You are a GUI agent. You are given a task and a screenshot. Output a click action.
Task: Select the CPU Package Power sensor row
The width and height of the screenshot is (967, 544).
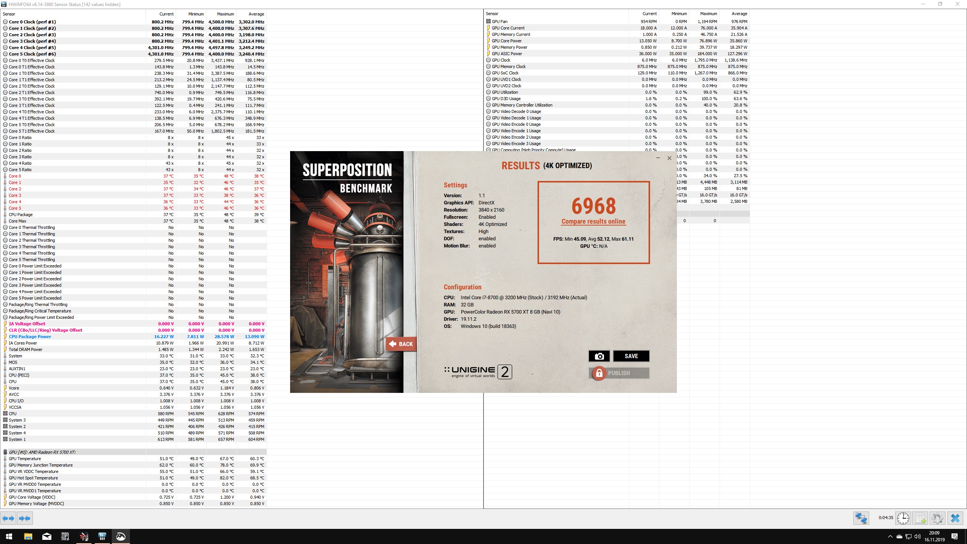coord(30,337)
